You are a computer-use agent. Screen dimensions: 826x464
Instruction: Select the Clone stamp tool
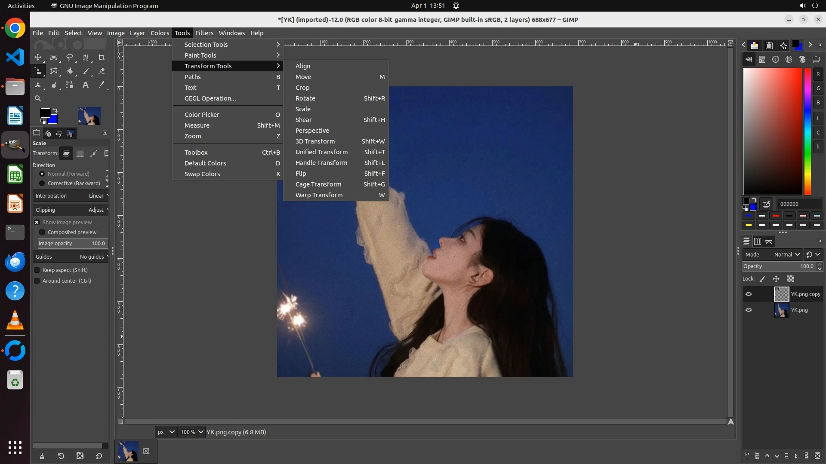click(x=38, y=85)
